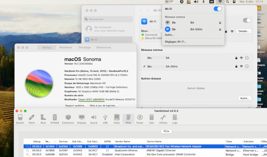This screenshot has height=157, width=267.
Task: Open more options for the BA network in settings
Action: pyautogui.click(x=247, y=58)
